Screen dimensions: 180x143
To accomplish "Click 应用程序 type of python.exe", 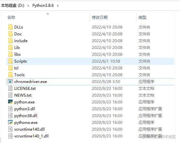I will point(146,102).
